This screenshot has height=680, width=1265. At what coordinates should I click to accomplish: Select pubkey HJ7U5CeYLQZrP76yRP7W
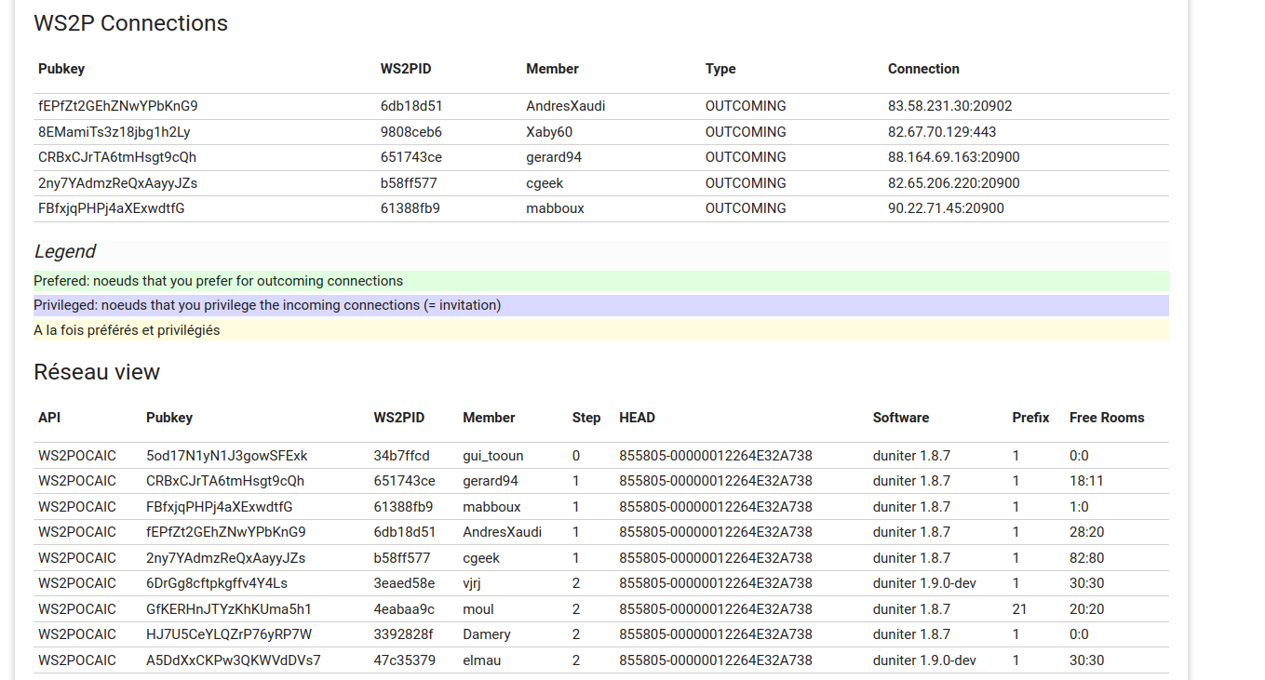tap(229, 634)
